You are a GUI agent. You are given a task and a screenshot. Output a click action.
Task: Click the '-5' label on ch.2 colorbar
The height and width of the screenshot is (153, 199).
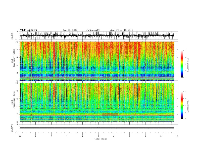185,105
